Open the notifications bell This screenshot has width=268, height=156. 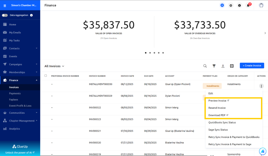[x=248, y=5]
